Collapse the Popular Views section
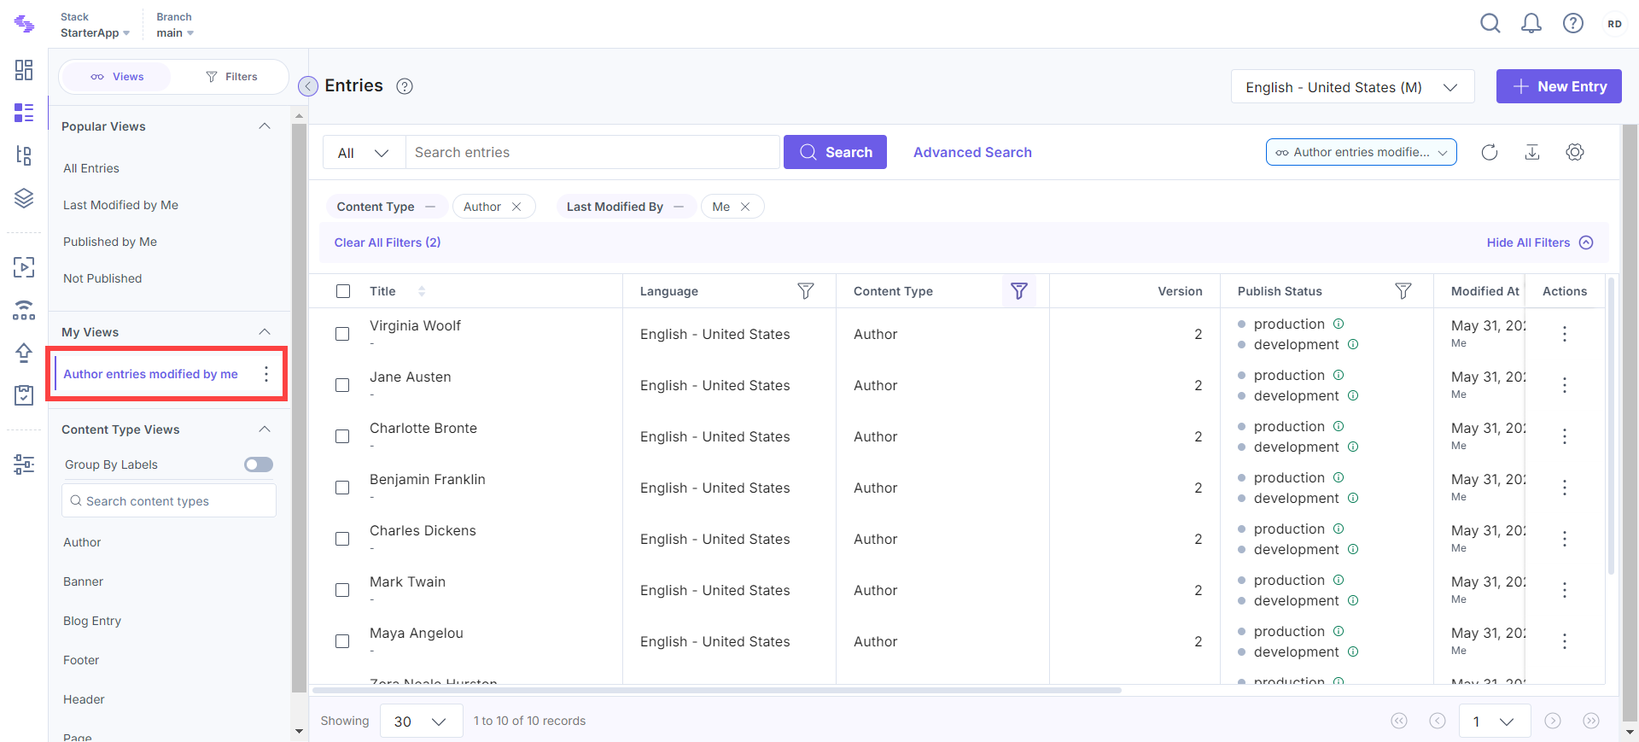Screen dimensions: 1639x742 click(x=265, y=126)
